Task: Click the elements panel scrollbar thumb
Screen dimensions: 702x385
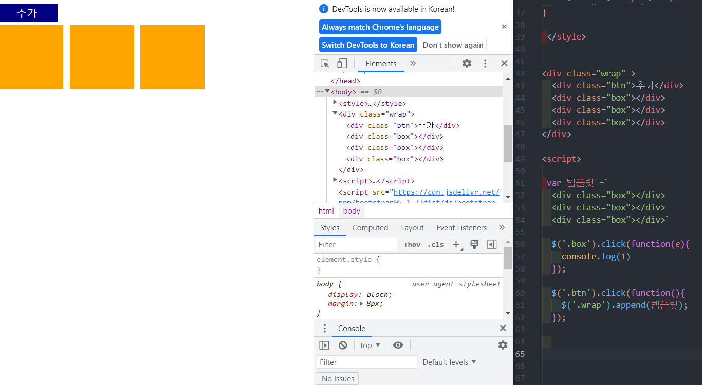Action: [x=508, y=144]
